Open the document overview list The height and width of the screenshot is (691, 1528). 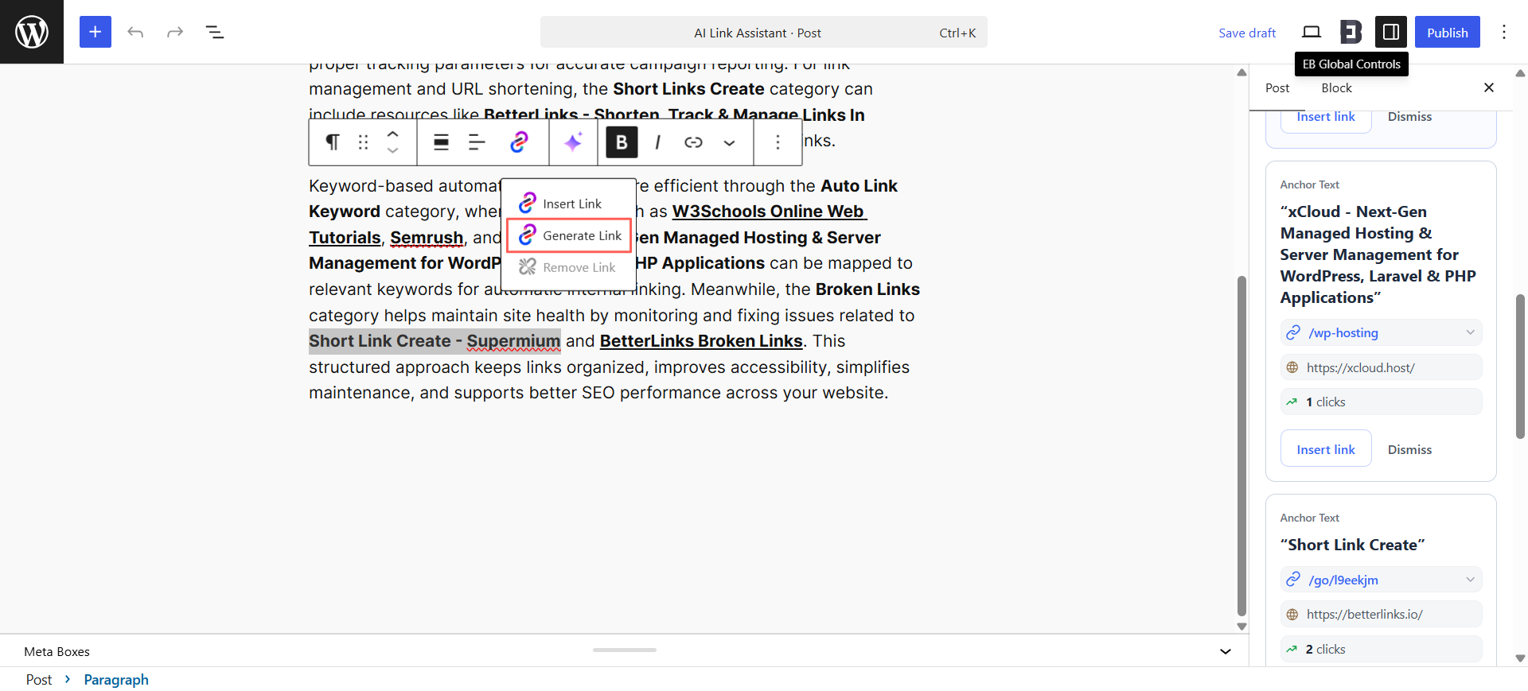[x=215, y=32]
